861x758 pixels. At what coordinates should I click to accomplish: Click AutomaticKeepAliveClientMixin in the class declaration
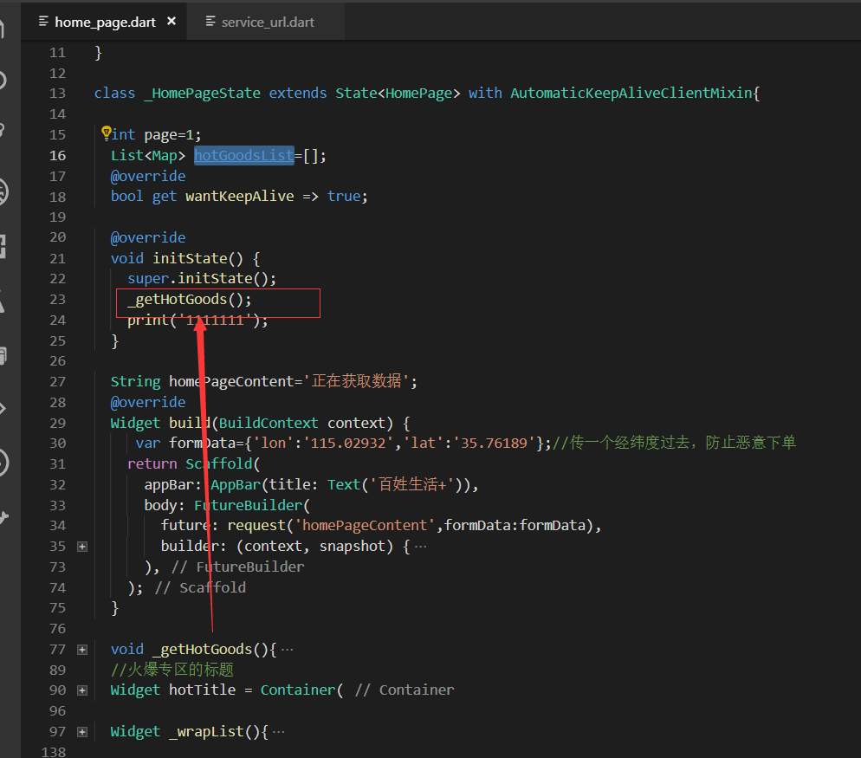(631, 93)
